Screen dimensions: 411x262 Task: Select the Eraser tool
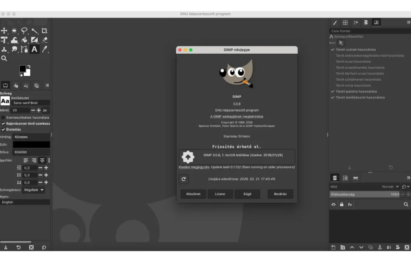(44, 40)
